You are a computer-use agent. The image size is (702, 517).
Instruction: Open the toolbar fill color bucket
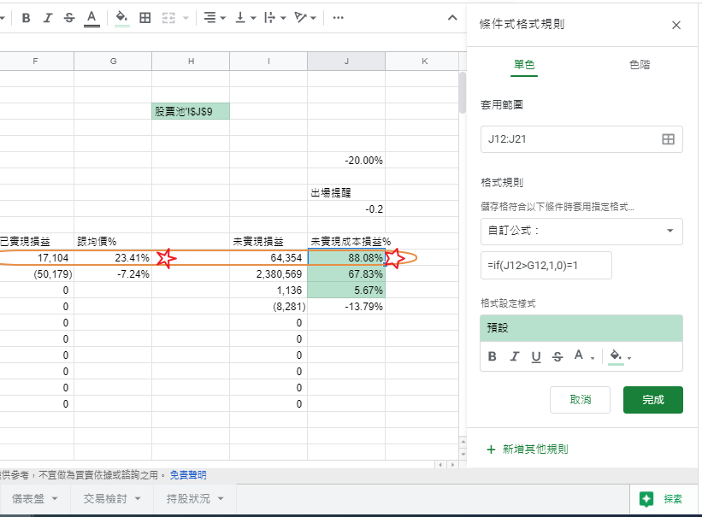coord(121,17)
